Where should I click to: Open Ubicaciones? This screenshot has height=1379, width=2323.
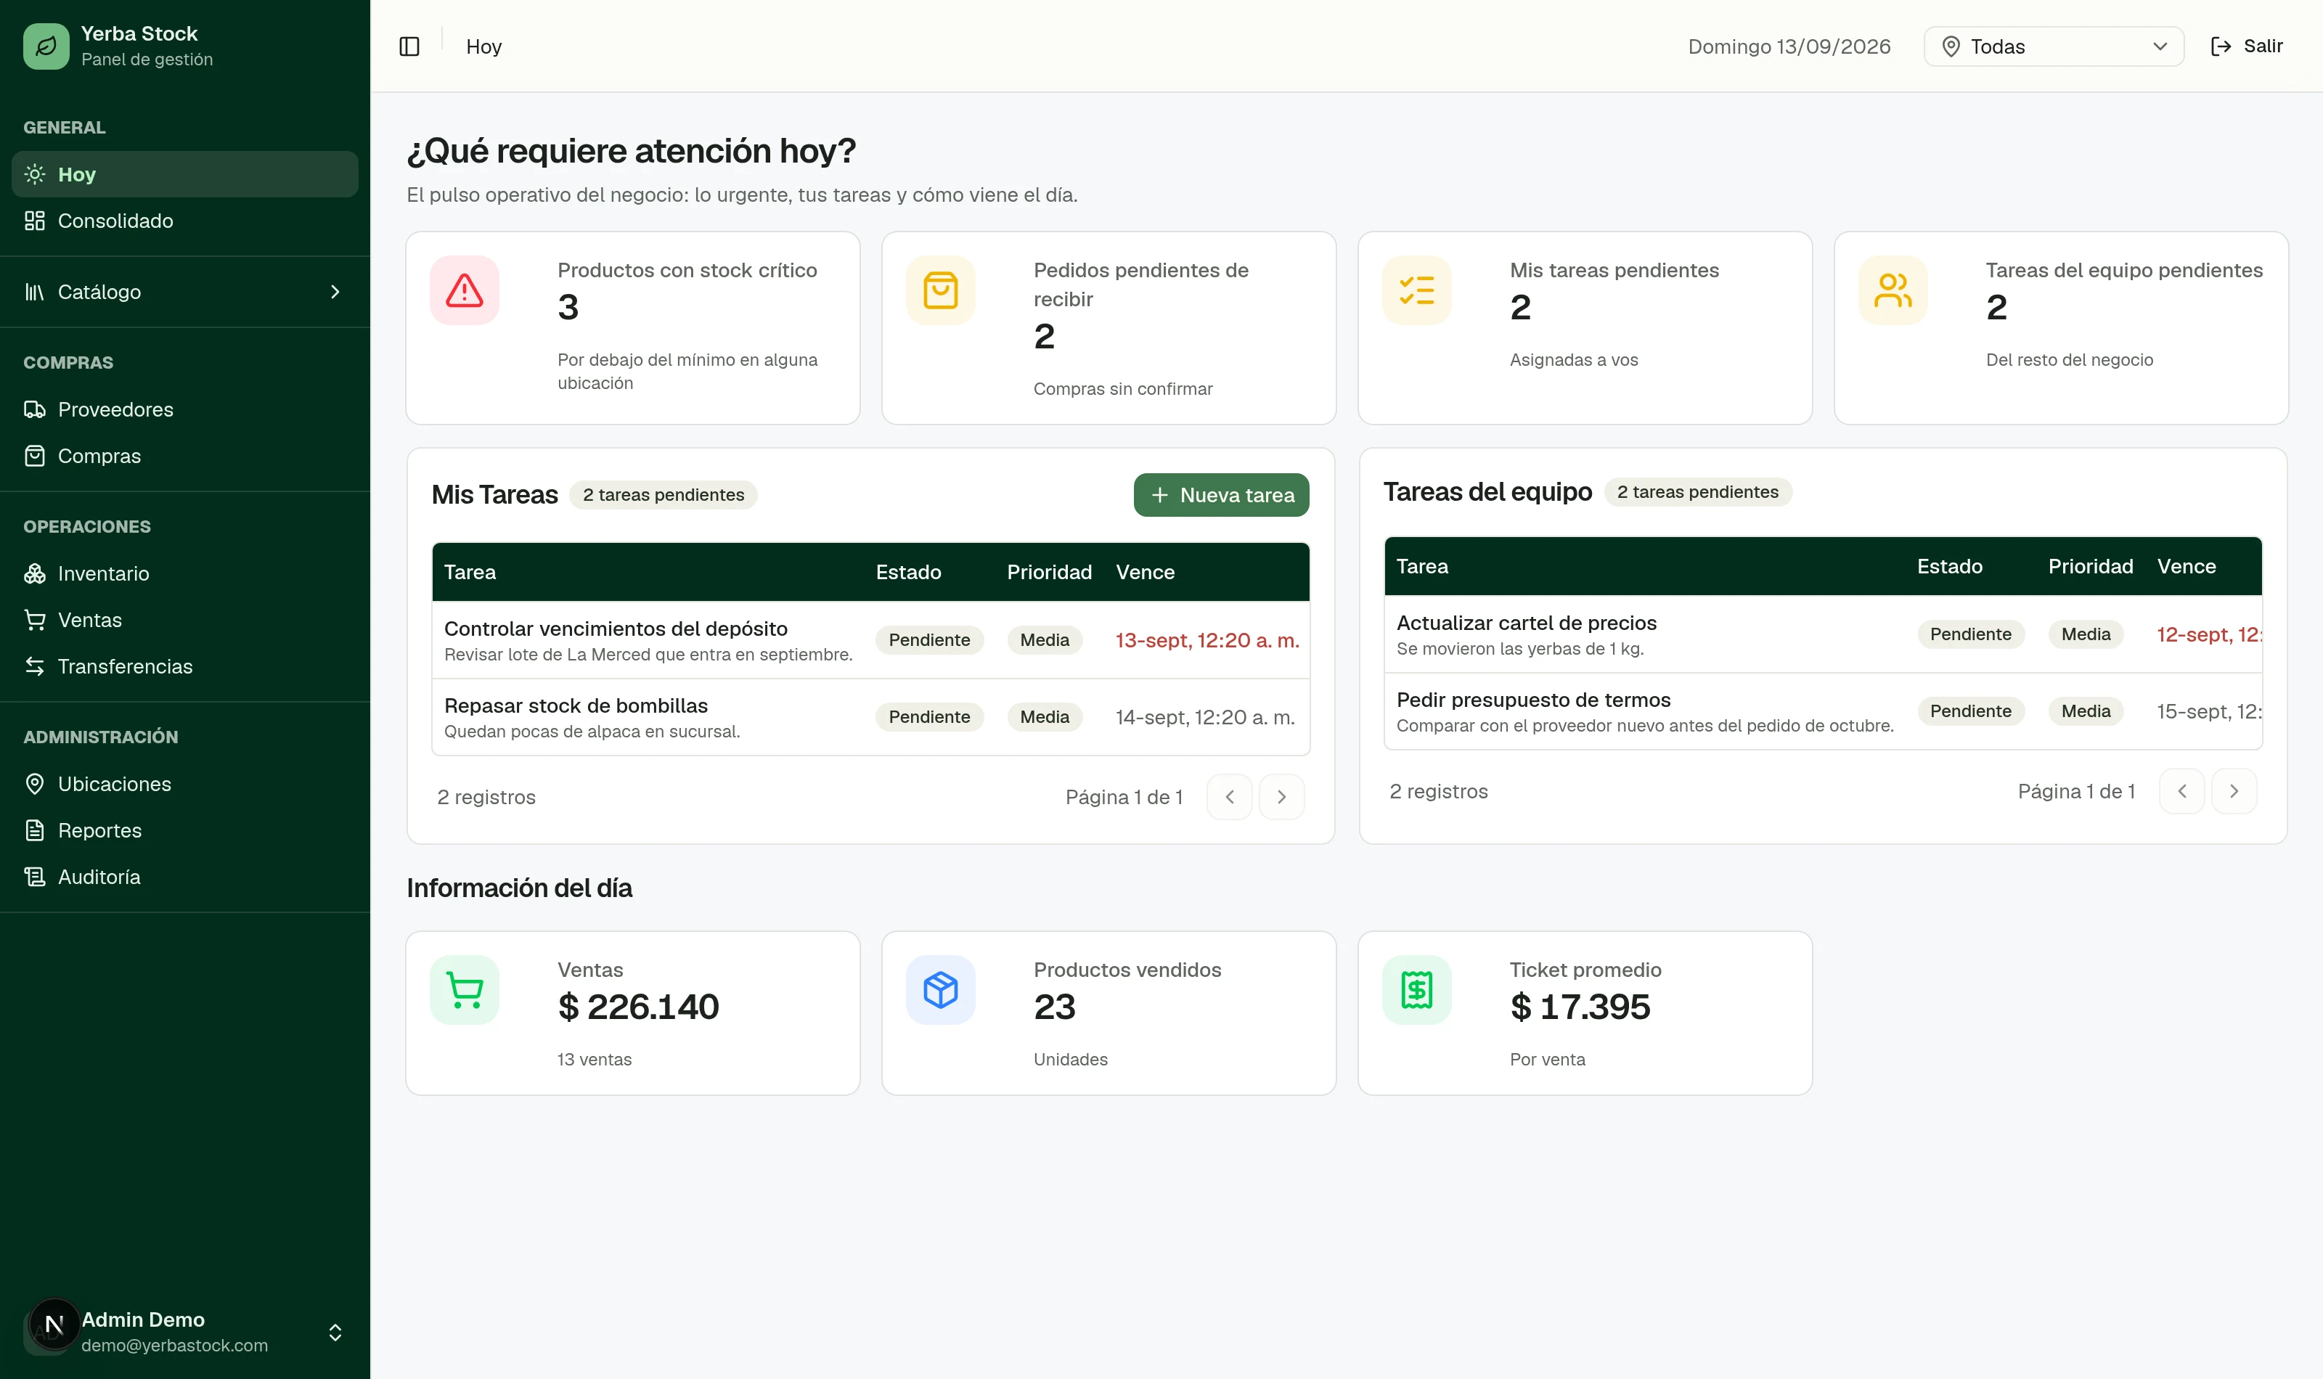click(x=185, y=783)
